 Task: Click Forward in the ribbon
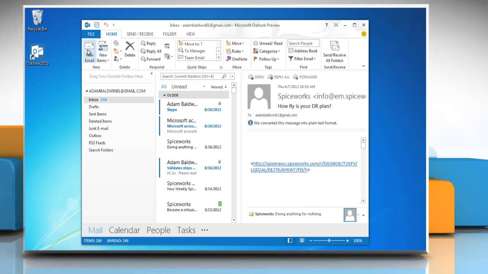150,59
